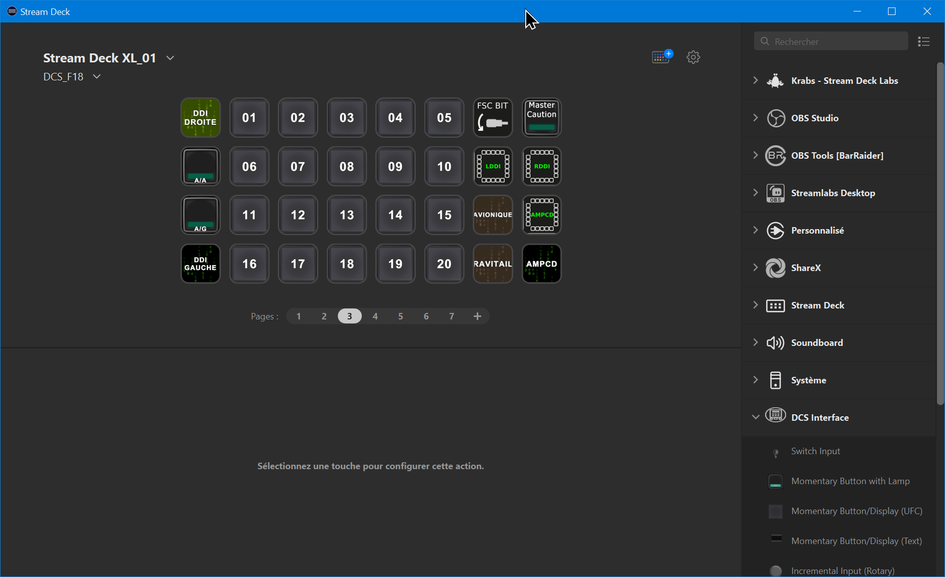The height and width of the screenshot is (577, 945).
Task: Go to page 1
Action: click(x=298, y=316)
